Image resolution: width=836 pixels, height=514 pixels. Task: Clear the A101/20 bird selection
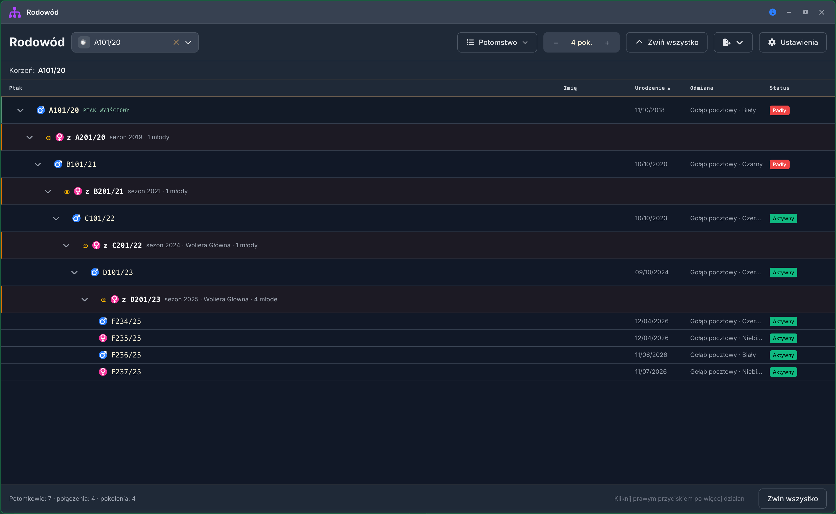click(176, 42)
